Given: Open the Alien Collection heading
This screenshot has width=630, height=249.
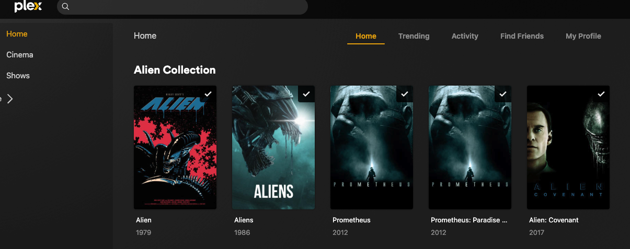Looking at the screenshot, I should pos(175,70).
